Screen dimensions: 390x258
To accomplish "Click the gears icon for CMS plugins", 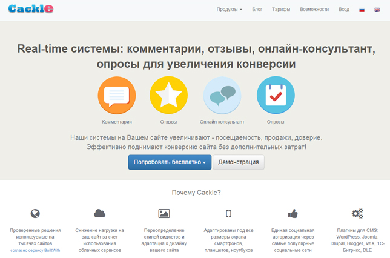I will (x=357, y=213).
